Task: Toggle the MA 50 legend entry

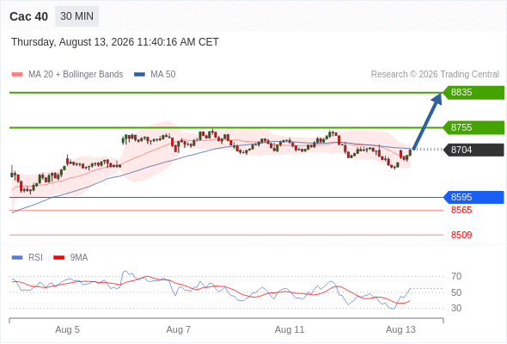Action: [155, 74]
